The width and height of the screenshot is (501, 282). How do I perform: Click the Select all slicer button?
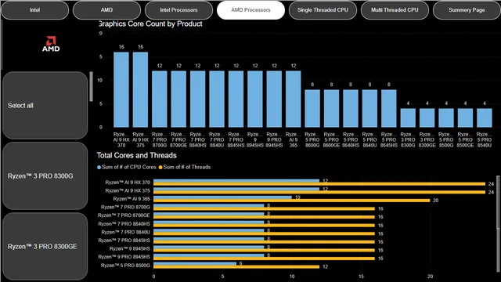click(45, 105)
